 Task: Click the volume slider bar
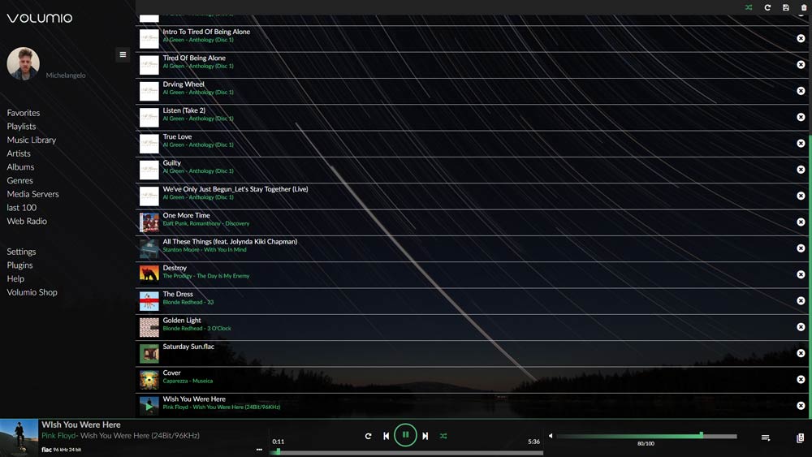(x=646, y=436)
